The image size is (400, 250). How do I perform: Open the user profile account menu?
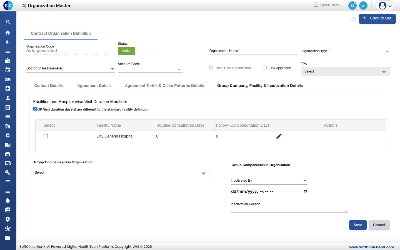point(385,6)
